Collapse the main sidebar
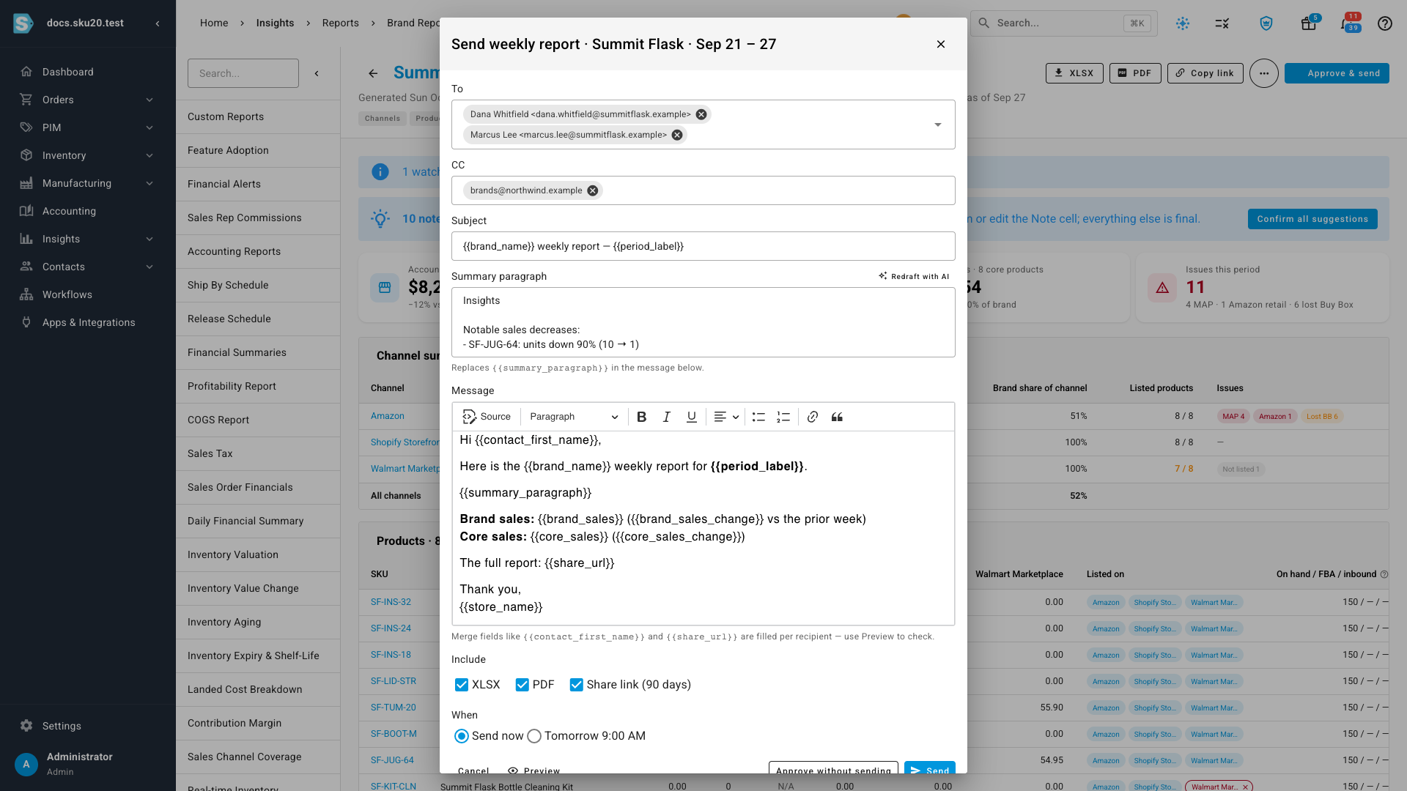The height and width of the screenshot is (791, 1407). tap(158, 23)
